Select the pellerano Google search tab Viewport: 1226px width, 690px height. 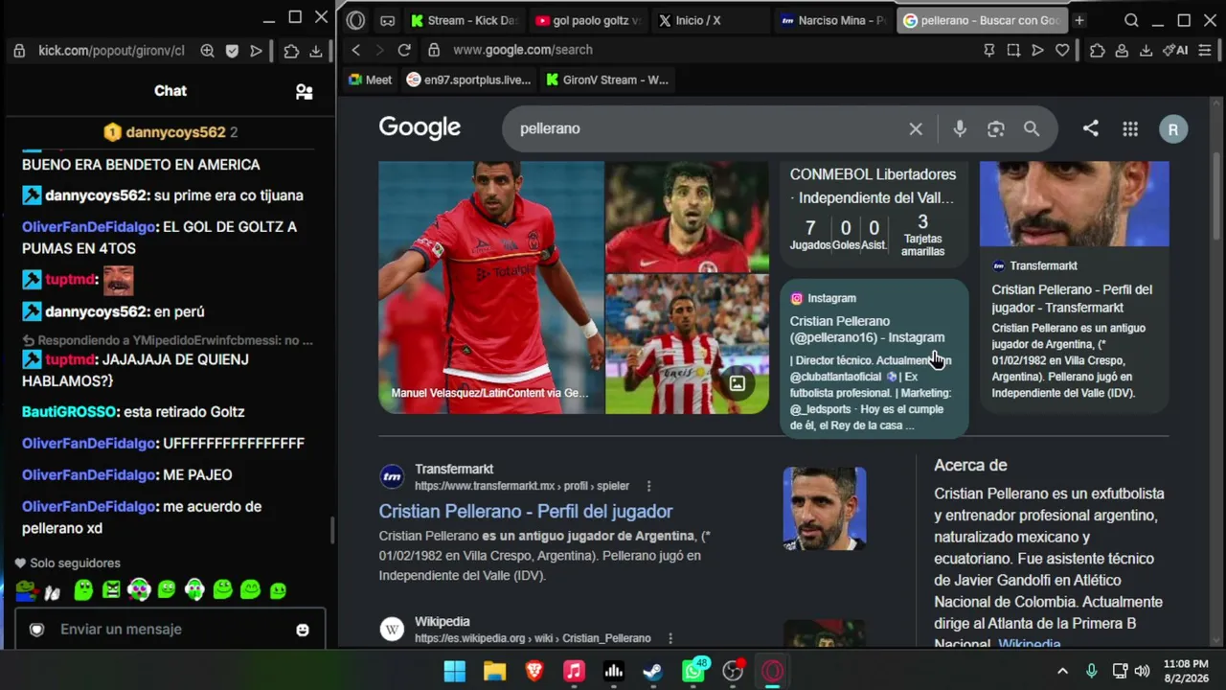click(x=982, y=20)
